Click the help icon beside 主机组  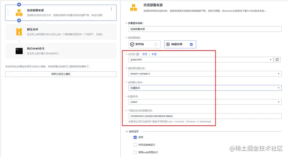tap(138, 54)
